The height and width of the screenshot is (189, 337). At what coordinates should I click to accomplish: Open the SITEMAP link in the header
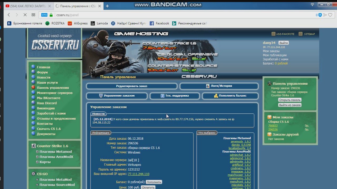point(307,34)
